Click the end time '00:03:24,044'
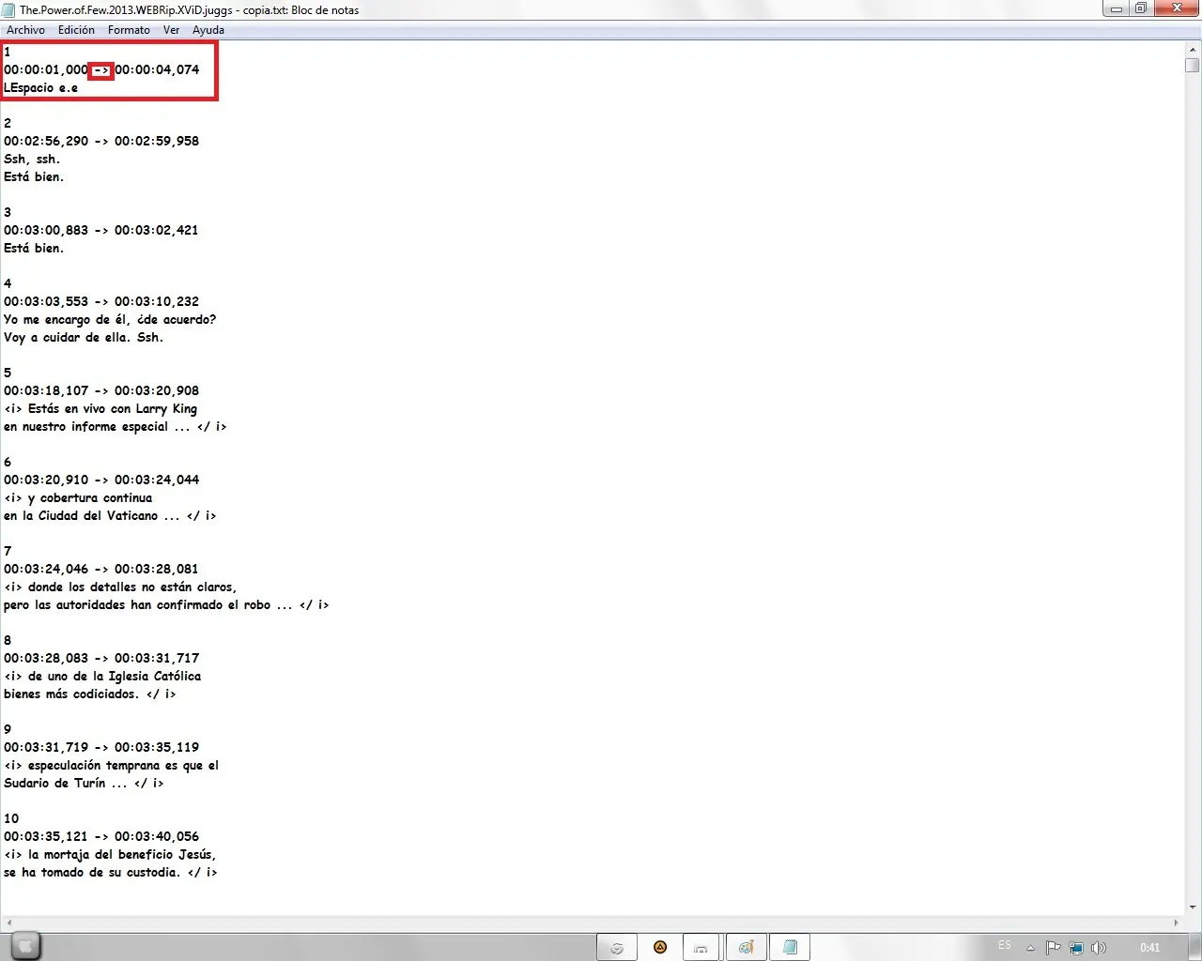The image size is (1202, 961). (157, 480)
